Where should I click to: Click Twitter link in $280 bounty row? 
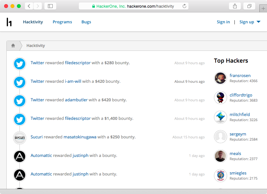tap(37, 63)
